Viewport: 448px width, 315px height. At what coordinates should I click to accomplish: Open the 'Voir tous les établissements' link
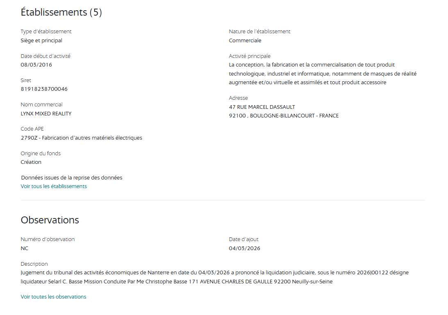[54, 186]
